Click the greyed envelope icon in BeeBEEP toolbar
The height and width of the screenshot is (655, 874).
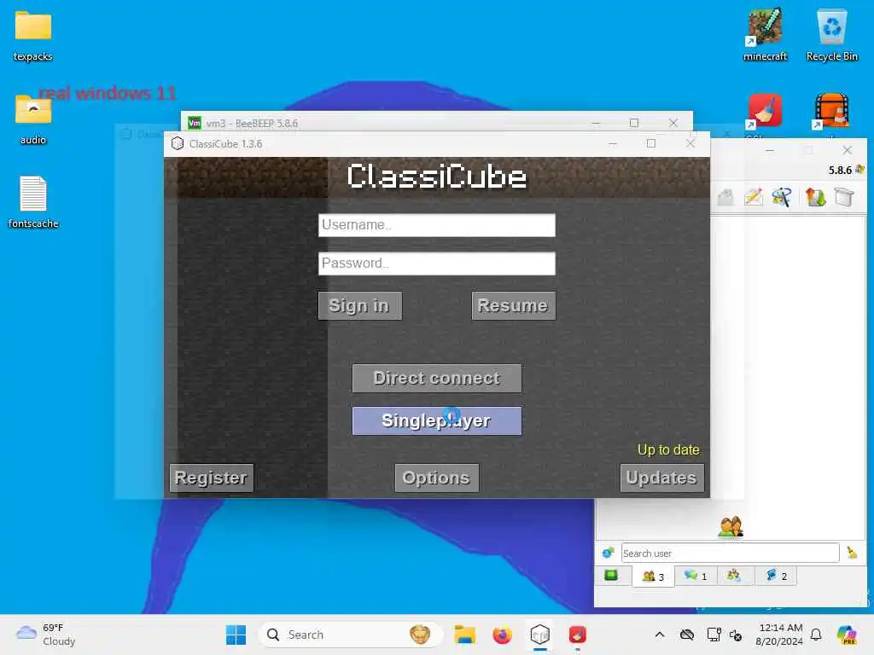(725, 197)
